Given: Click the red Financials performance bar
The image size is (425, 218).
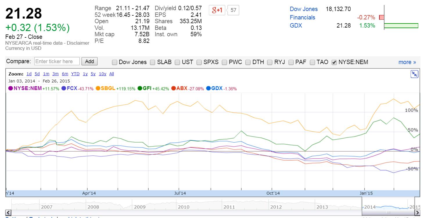Looking at the screenshot, I should point(382,17).
